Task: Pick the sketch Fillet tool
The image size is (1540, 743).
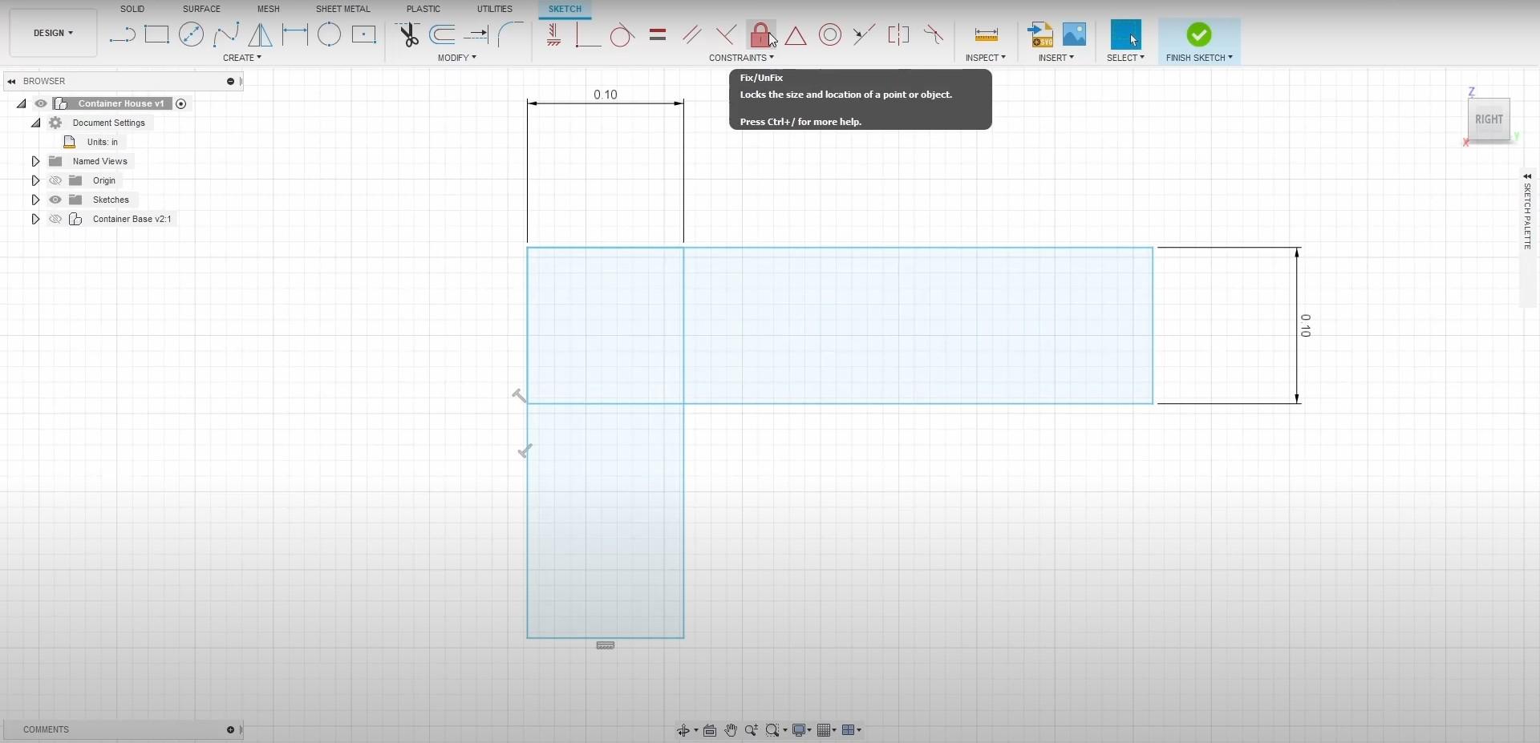Action: coord(511,34)
